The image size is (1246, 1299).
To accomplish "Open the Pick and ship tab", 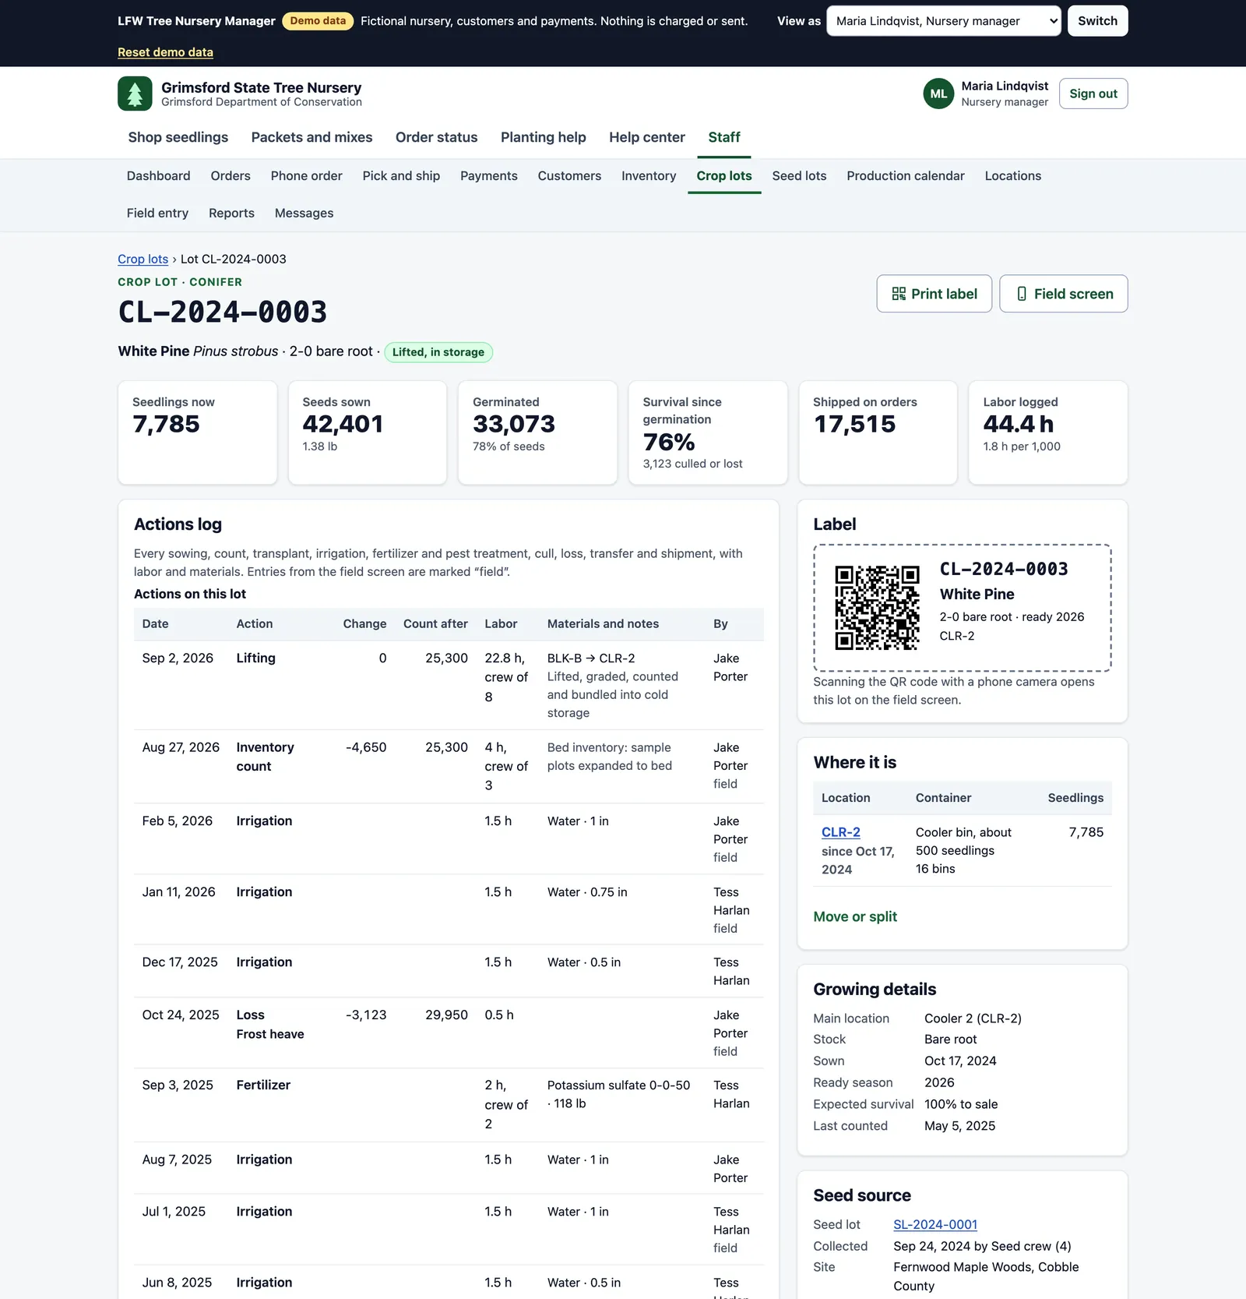I will coord(401,176).
